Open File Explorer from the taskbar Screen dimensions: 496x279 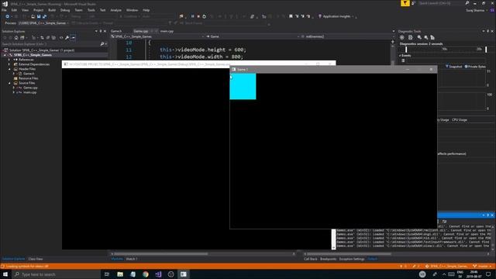click(x=120, y=274)
